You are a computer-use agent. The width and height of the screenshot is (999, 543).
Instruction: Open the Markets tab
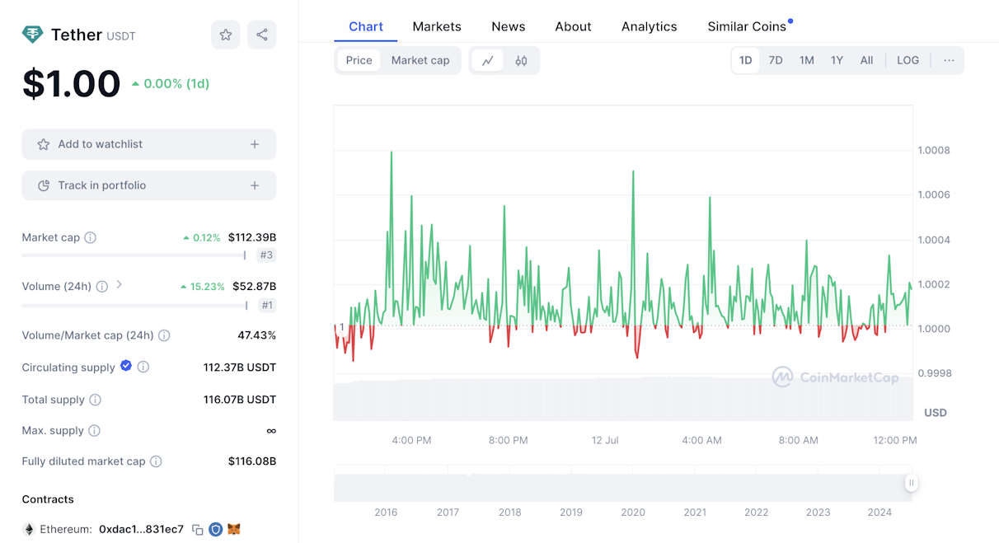coord(437,26)
